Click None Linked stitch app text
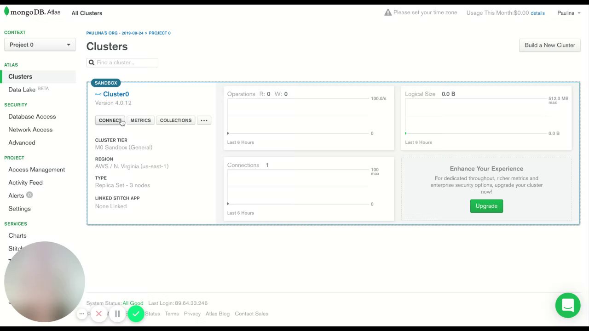This screenshot has height=331, width=589. pos(110,206)
